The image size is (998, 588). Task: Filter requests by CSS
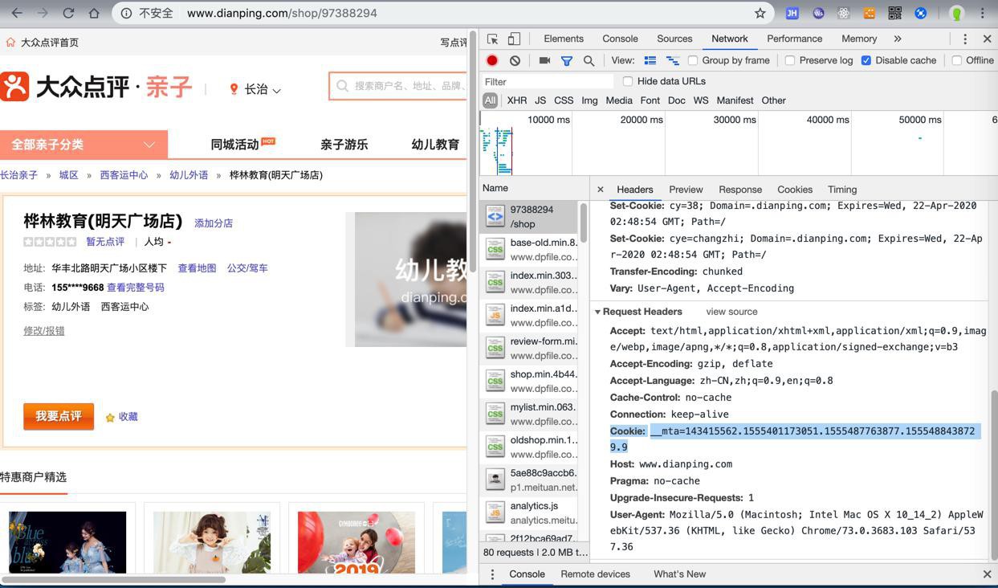coord(564,100)
